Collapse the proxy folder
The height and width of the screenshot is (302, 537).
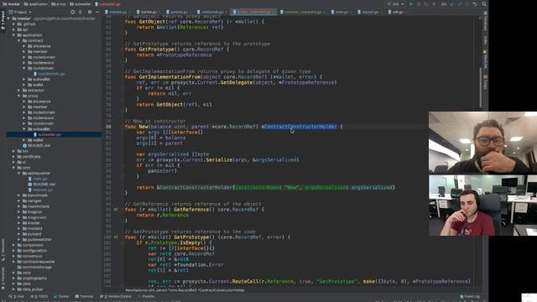pyautogui.click(x=18, y=96)
